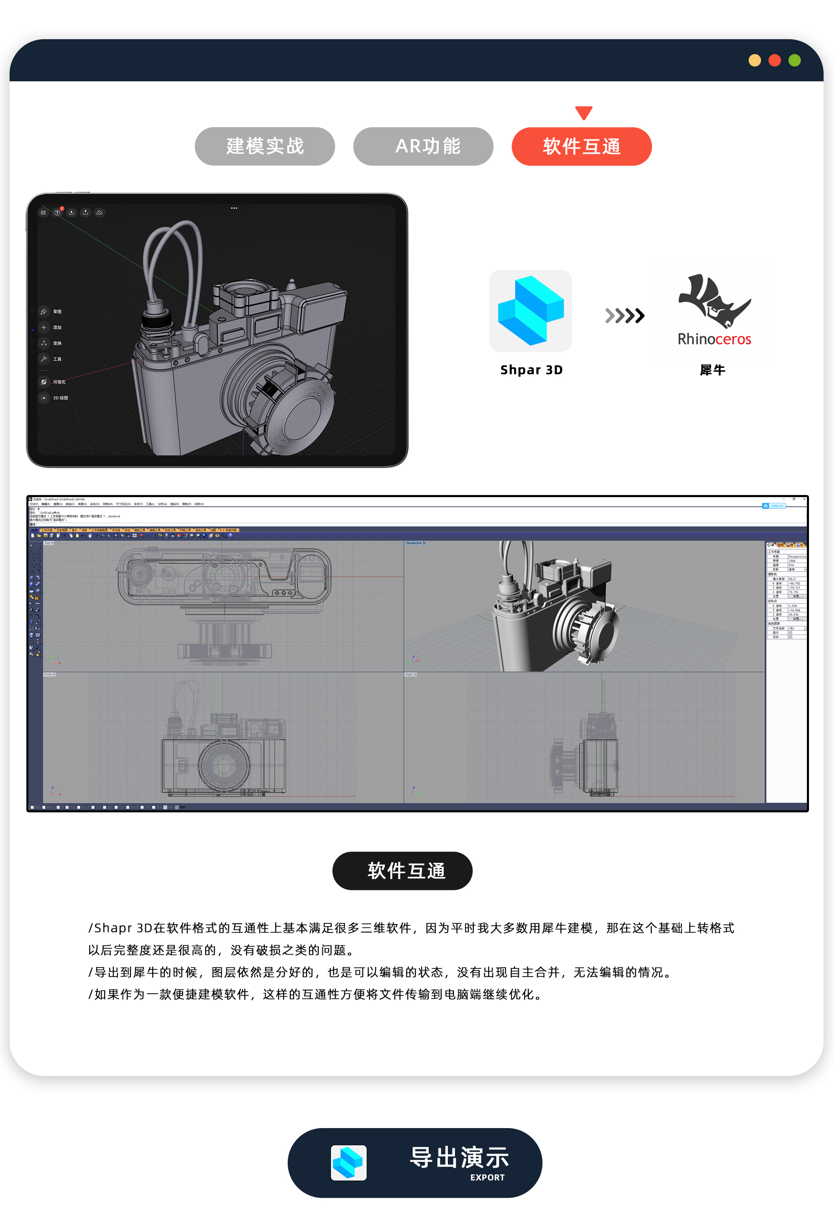834x1219 pixels.
Task: Open the 添加 (Add) tool in Shapr 3D
Action: [44, 327]
